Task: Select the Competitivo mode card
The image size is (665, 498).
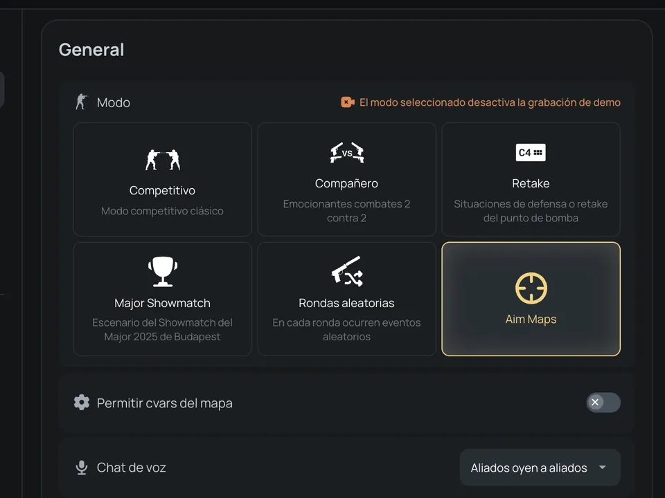Action: click(x=162, y=179)
